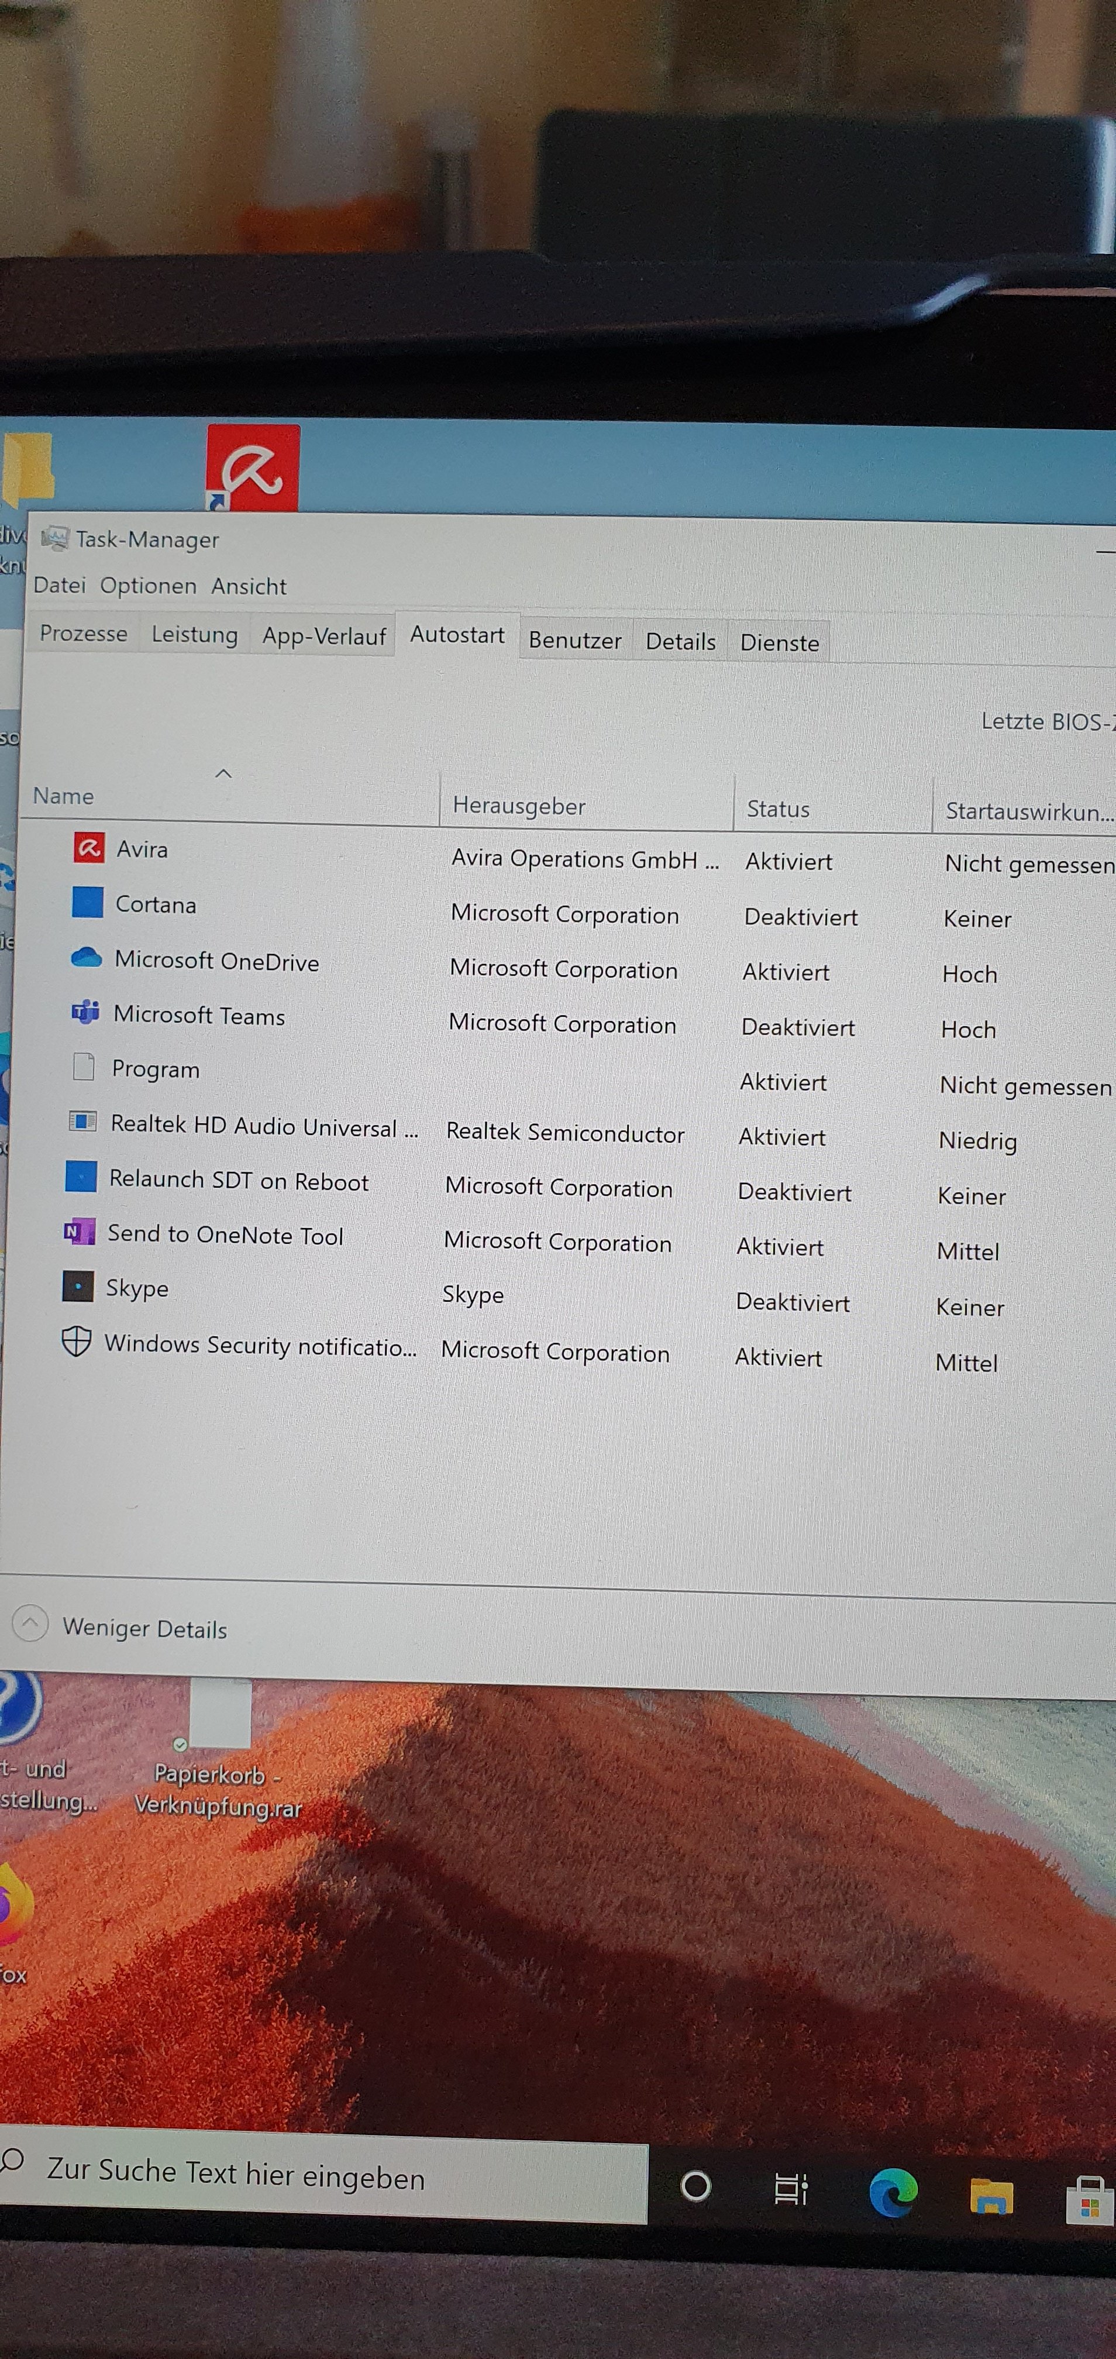The height and width of the screenshot is (2359, 1116).
Task: Select the Microsoft Teams entry name
Action: point(199,1016)
